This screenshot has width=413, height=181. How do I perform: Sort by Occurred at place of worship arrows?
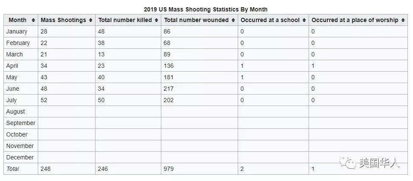[x=403, y=20]
